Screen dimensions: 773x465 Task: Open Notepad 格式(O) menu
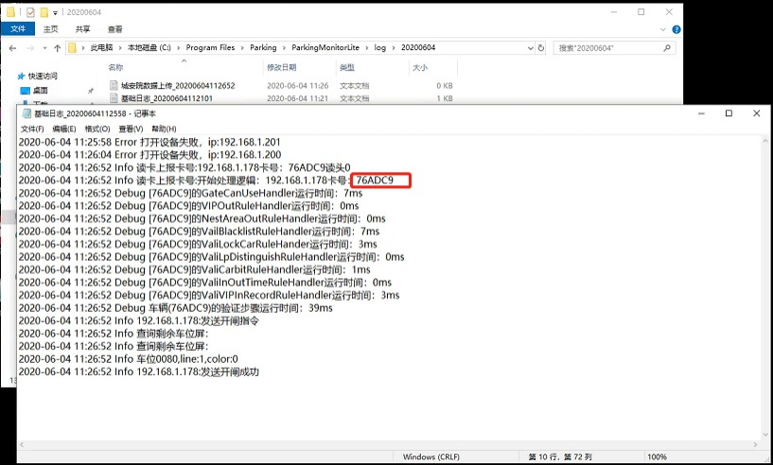97,129
